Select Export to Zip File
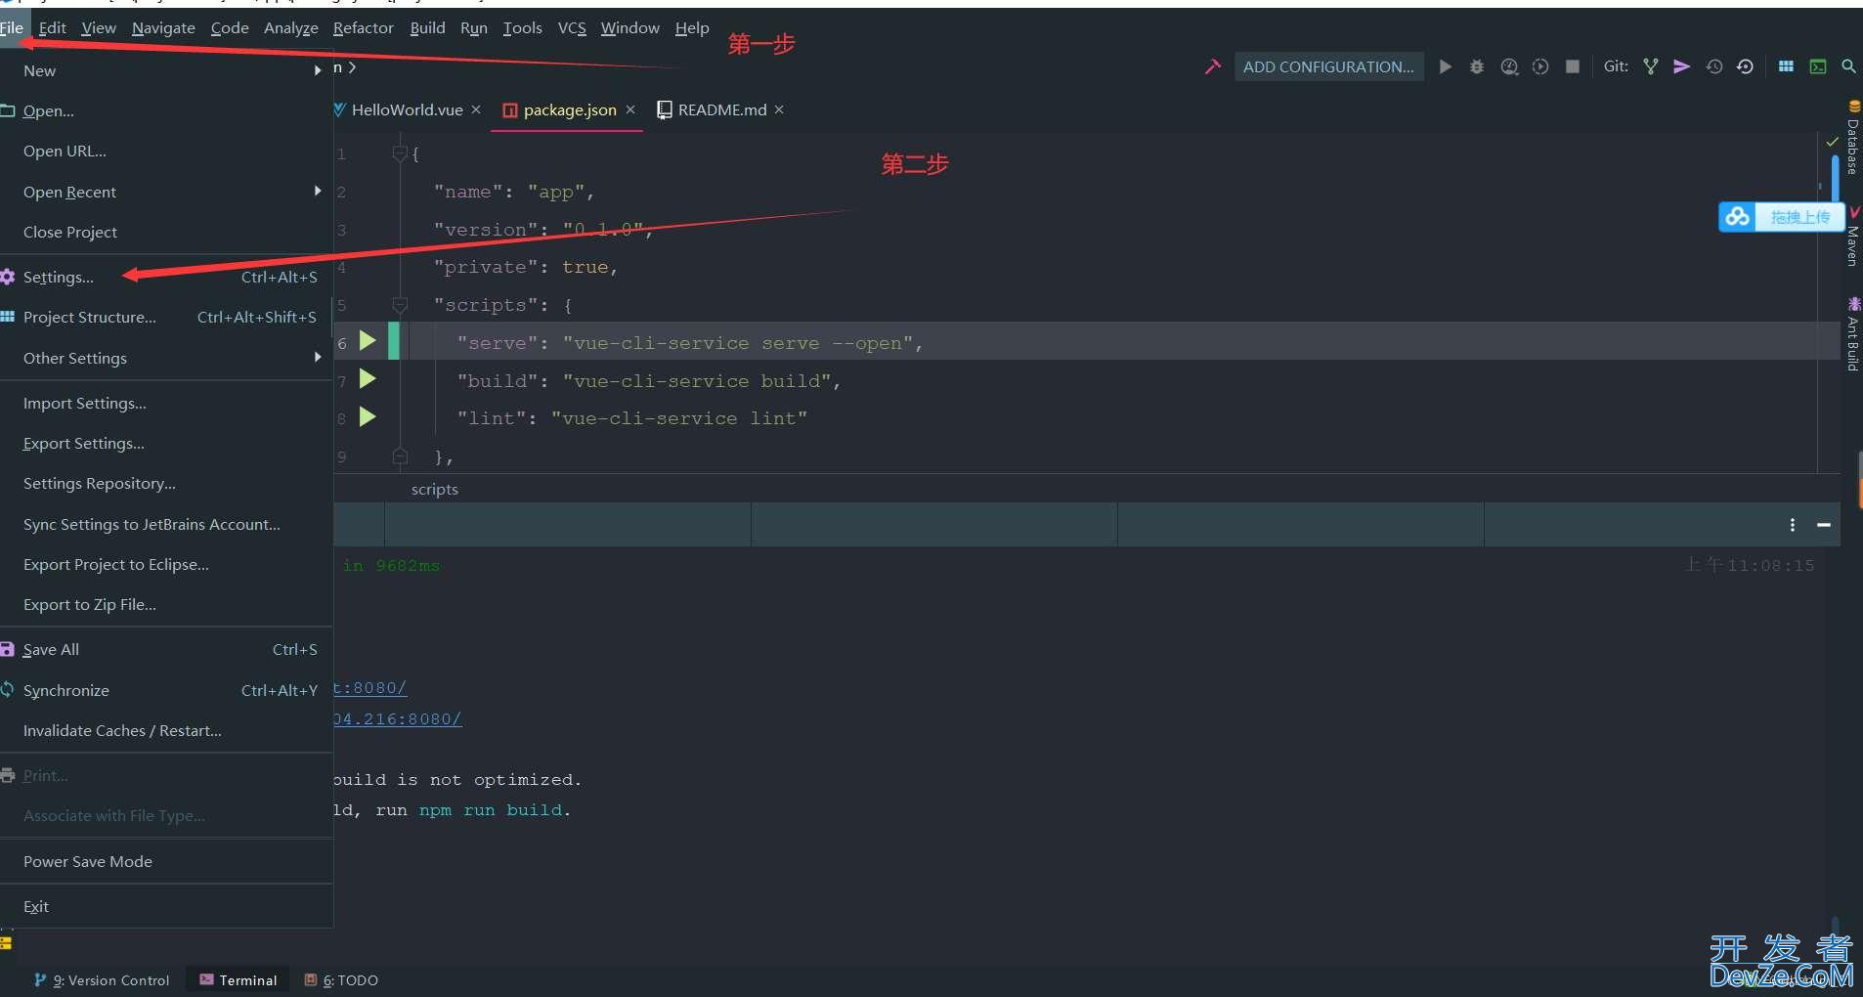Screen dimensions: 1863x997 click(166, 604)
